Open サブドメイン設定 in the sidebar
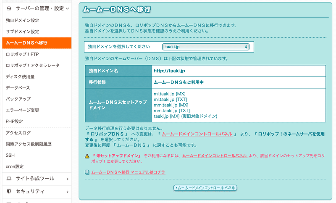This screenshot has height=203, width=336. [22, 32]
